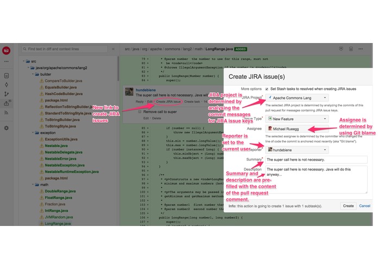Viewport: 378px width, 269px height.
Task: Click in the diff search field
Action: [x=64, y=49]
